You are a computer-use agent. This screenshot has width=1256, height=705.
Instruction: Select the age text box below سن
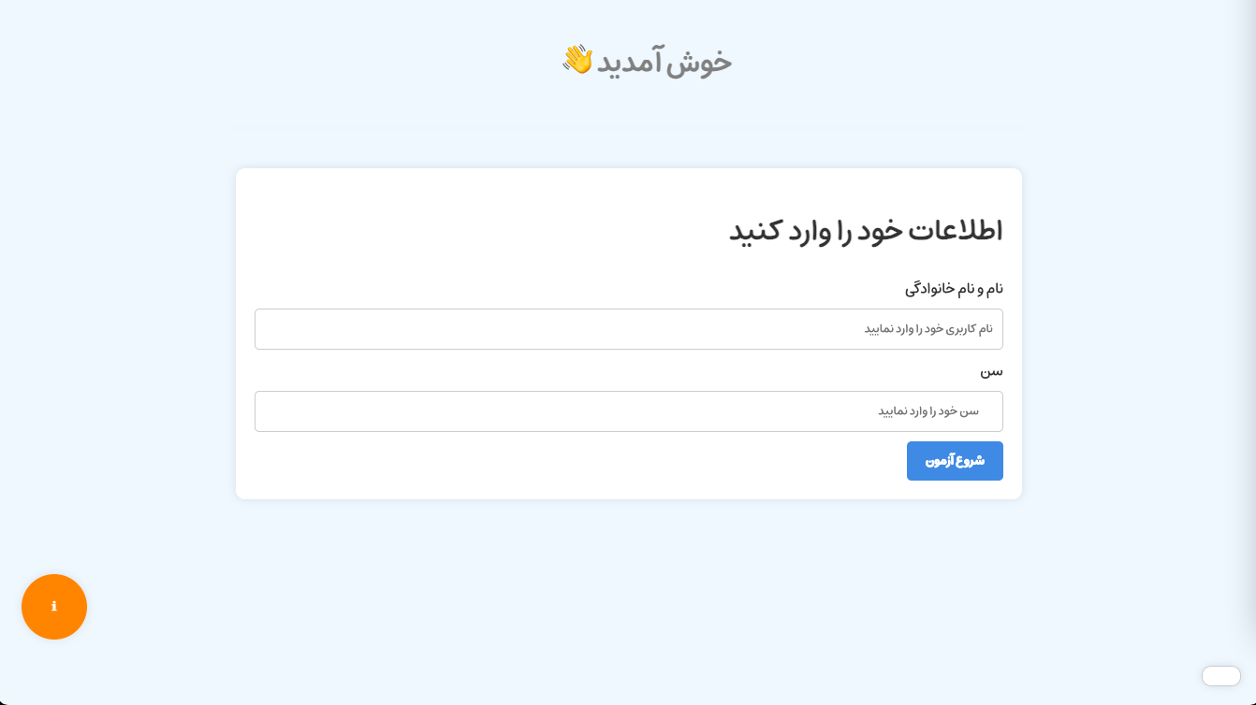(629, 411)
